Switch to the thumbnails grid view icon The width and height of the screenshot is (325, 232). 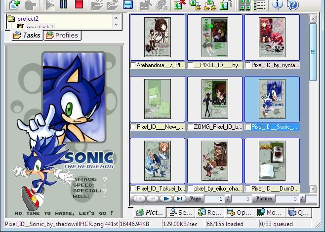(x=244, y=5)
